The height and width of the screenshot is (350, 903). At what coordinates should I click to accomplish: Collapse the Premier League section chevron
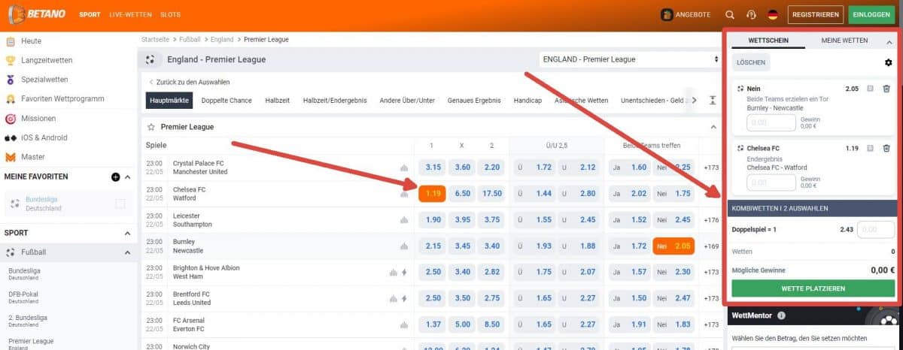(713, 127)
